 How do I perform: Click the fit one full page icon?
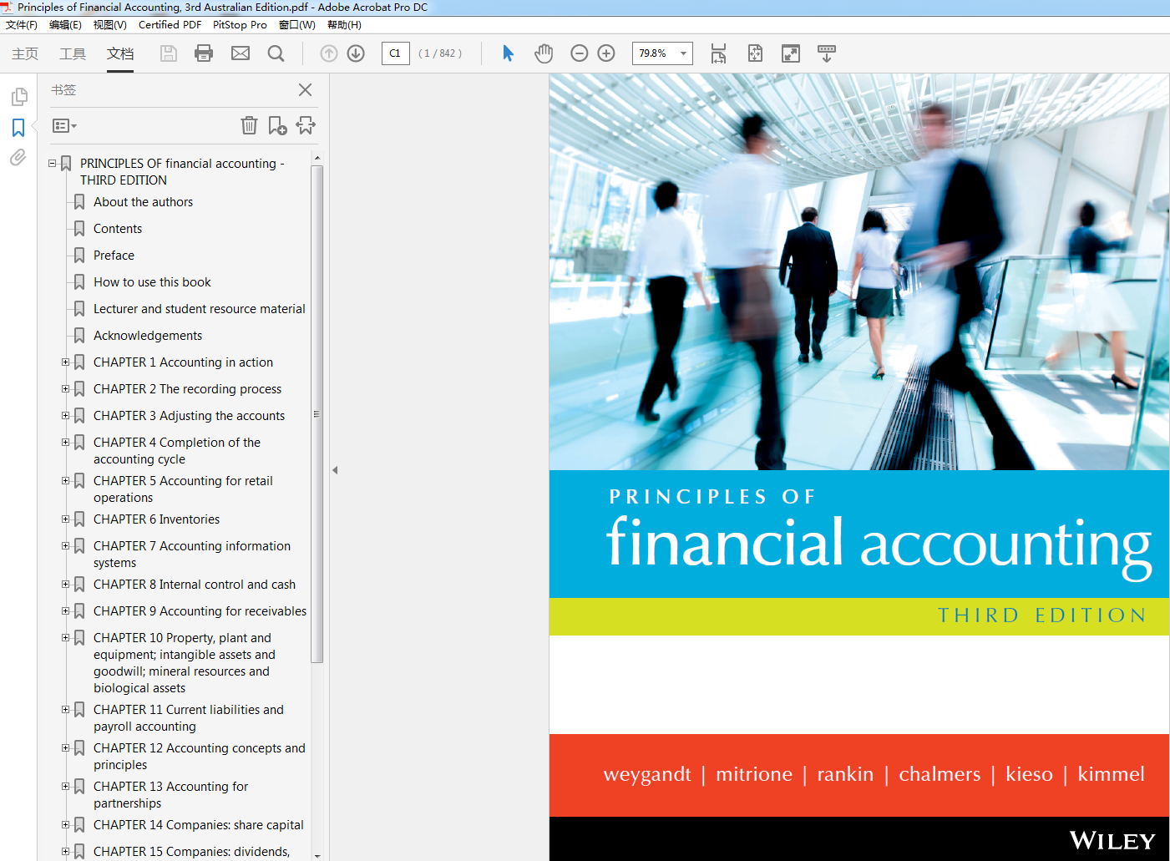point(755,53)
